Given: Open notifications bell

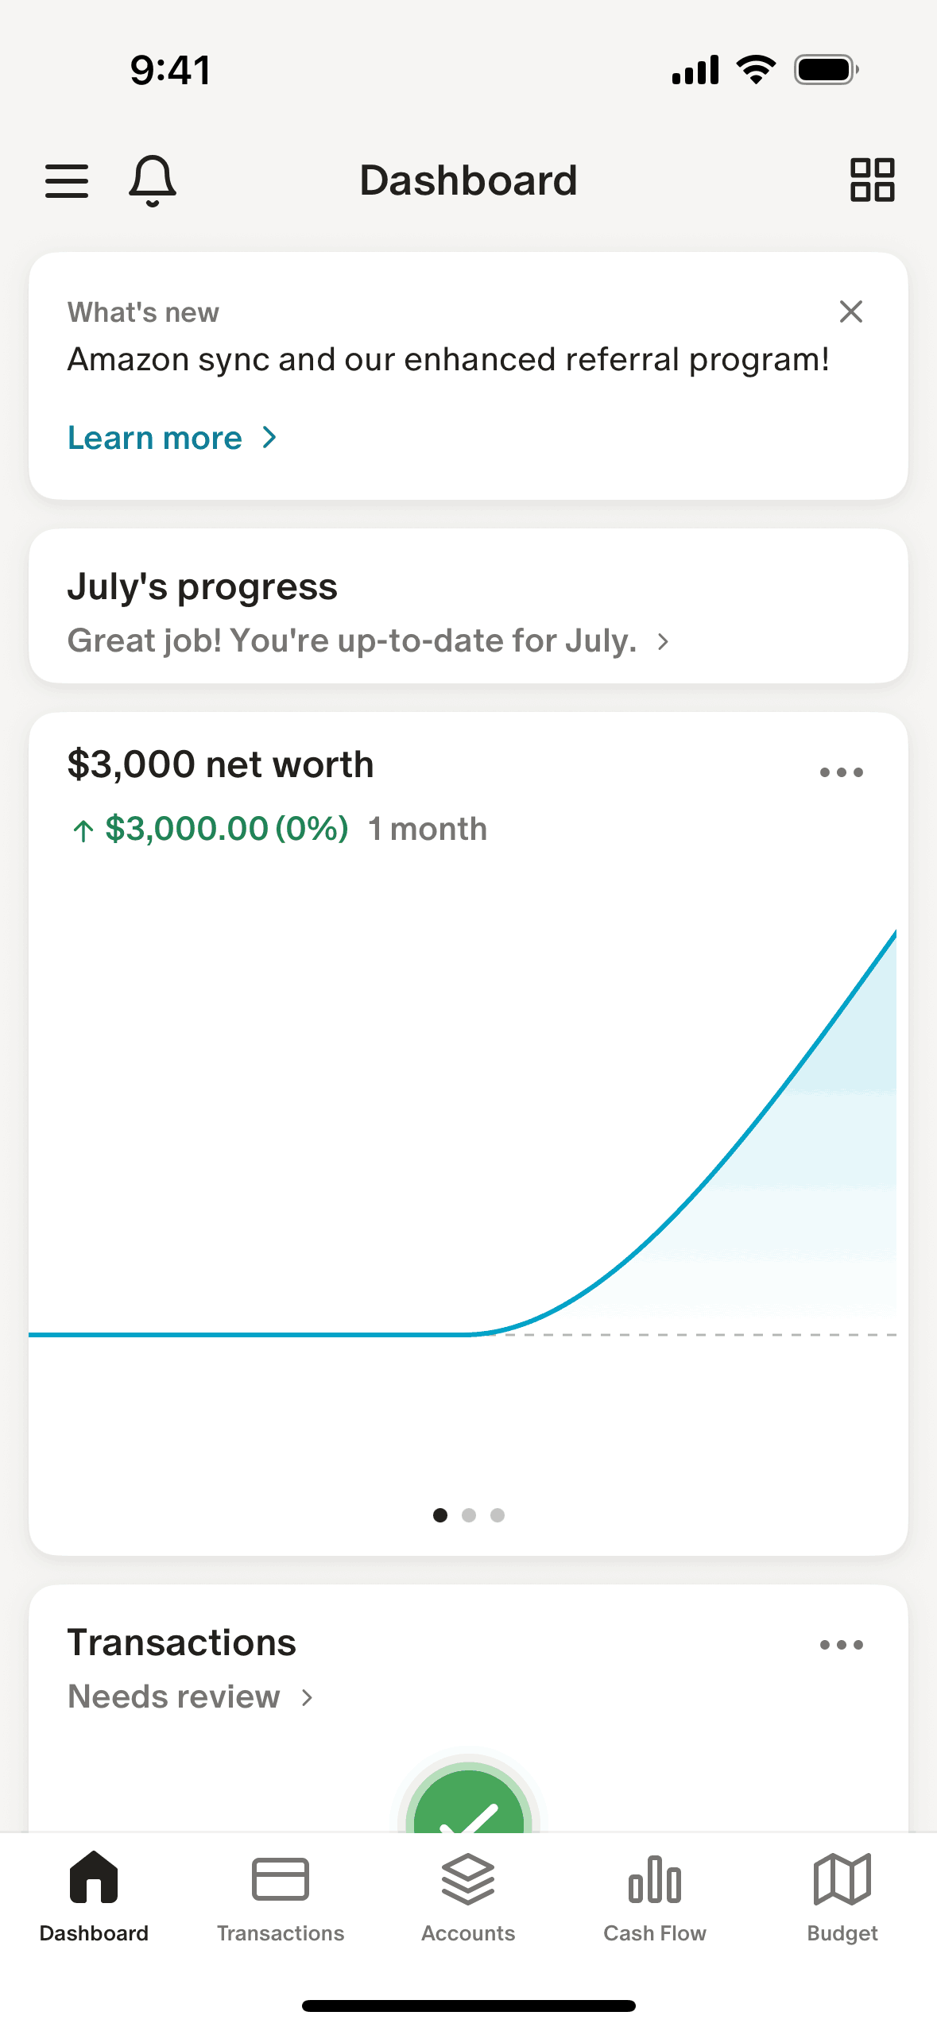Looking at the screenshot, I should pos(152,180).
